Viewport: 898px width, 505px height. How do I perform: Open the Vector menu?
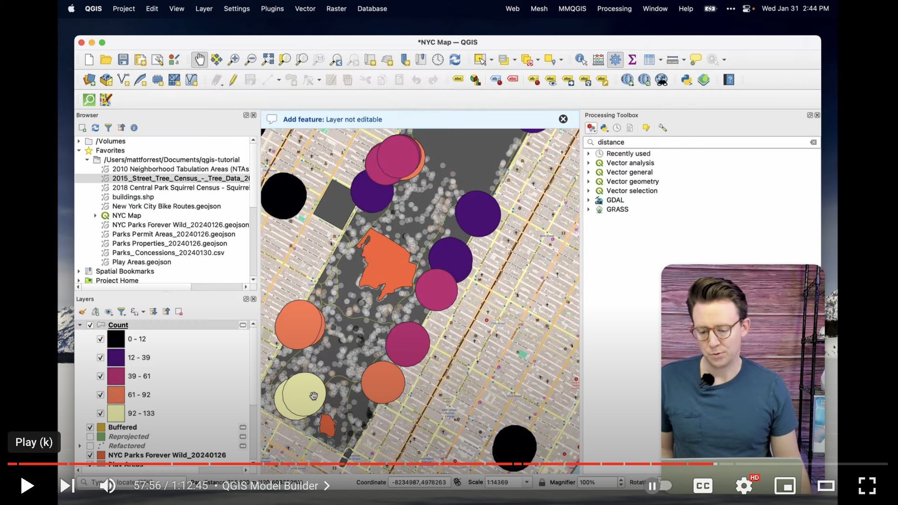[305, 9]
